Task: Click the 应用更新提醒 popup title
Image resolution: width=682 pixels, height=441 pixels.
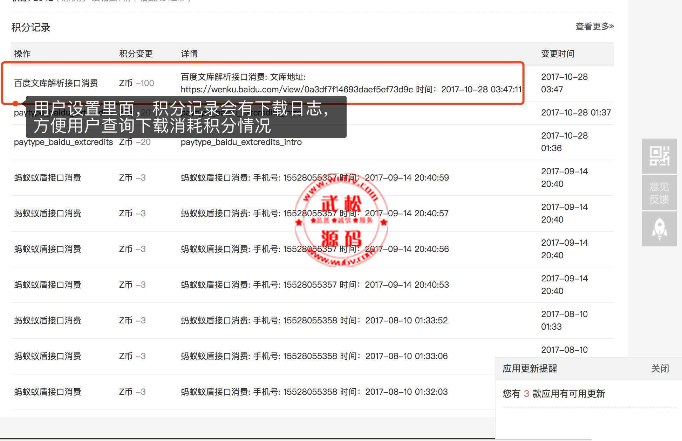Action: pos(530,369)
